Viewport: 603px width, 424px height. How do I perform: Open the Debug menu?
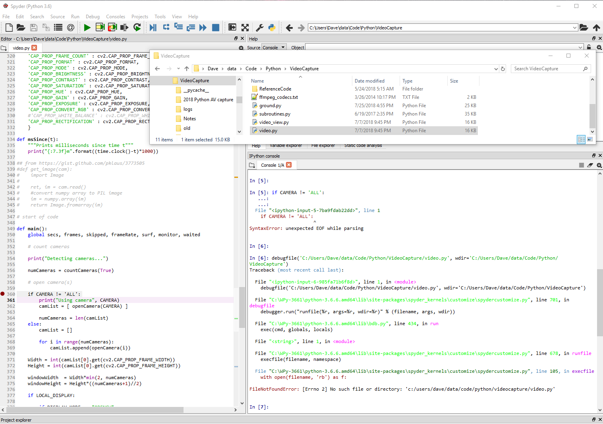point(93,16)
